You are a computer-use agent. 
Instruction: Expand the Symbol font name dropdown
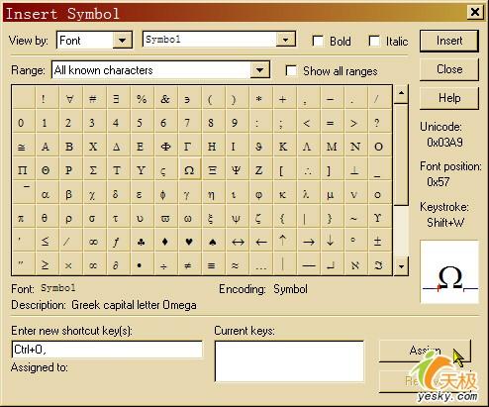point(285,40)
